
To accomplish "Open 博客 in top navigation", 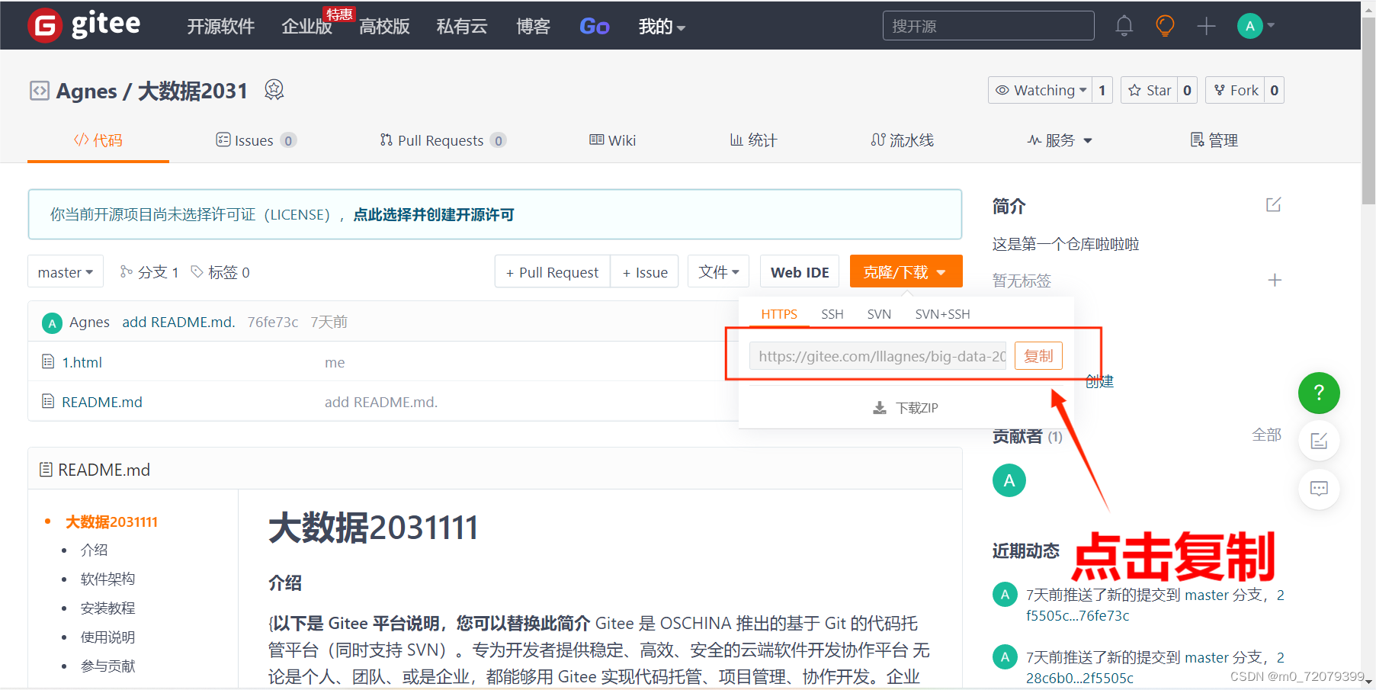I will click(533, 27).
